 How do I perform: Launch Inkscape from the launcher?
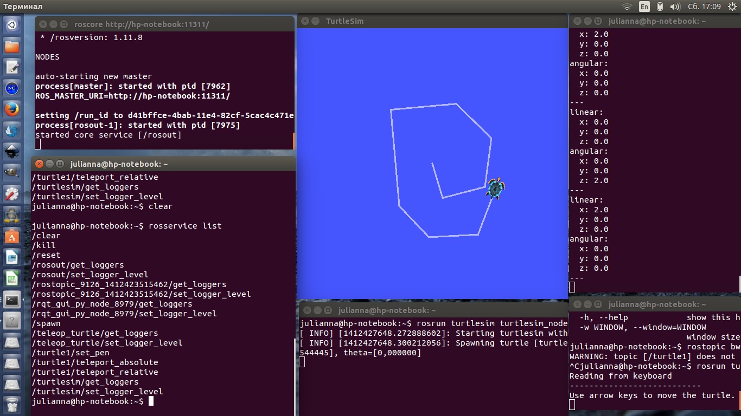coord(12,151)
